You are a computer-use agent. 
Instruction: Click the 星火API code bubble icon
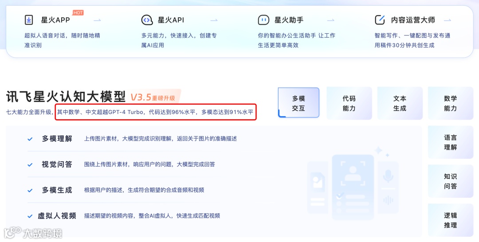[147, 20]
